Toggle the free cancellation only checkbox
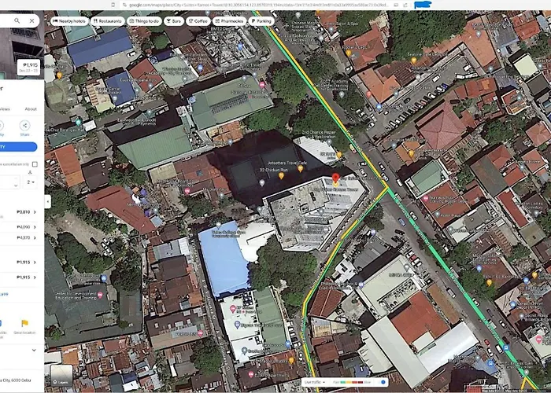The width and height of the screenshot is (551, 393). click(x=35, y=164)
